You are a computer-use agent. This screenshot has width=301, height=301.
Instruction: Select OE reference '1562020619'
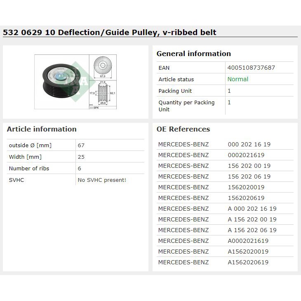point(246,198)
